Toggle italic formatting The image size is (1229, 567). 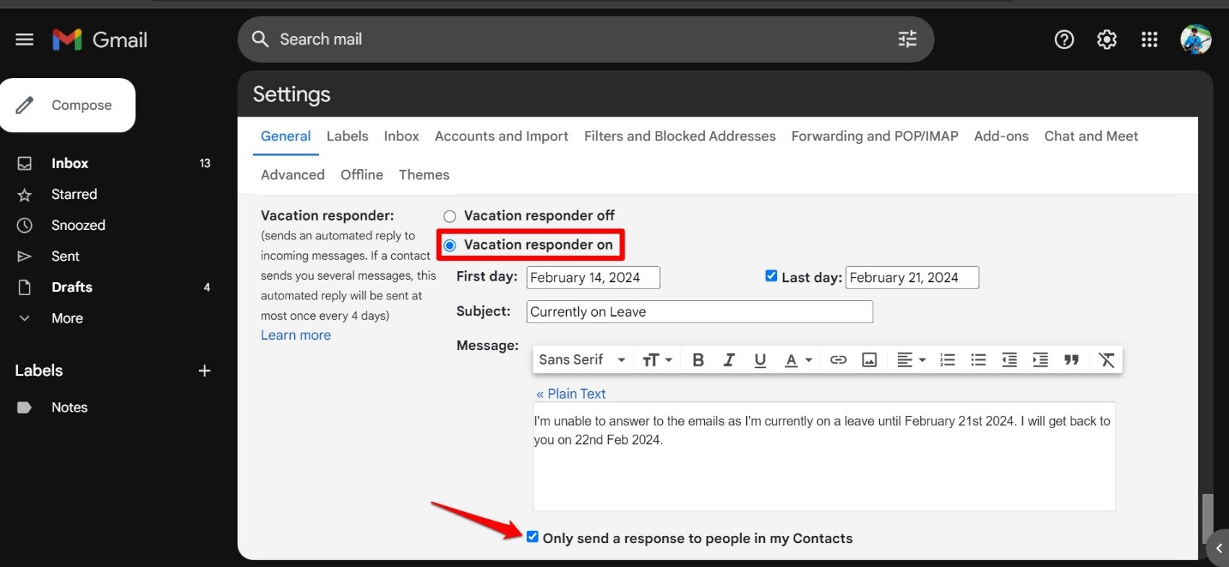click(729, 360)
